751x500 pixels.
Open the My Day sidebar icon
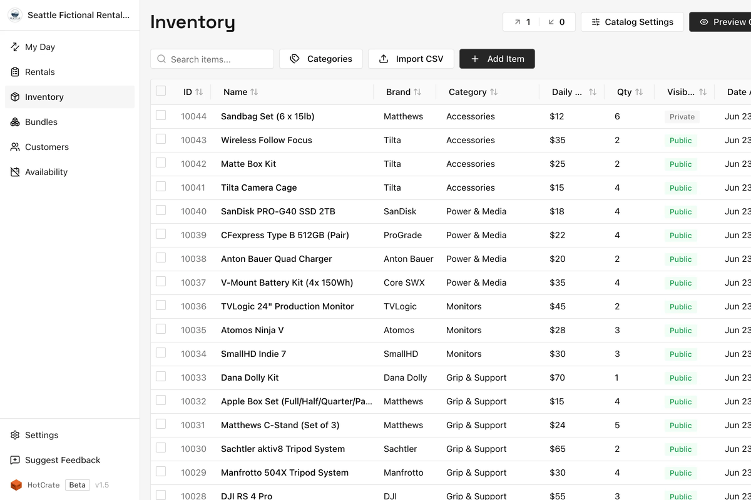(x=15, y=47)
